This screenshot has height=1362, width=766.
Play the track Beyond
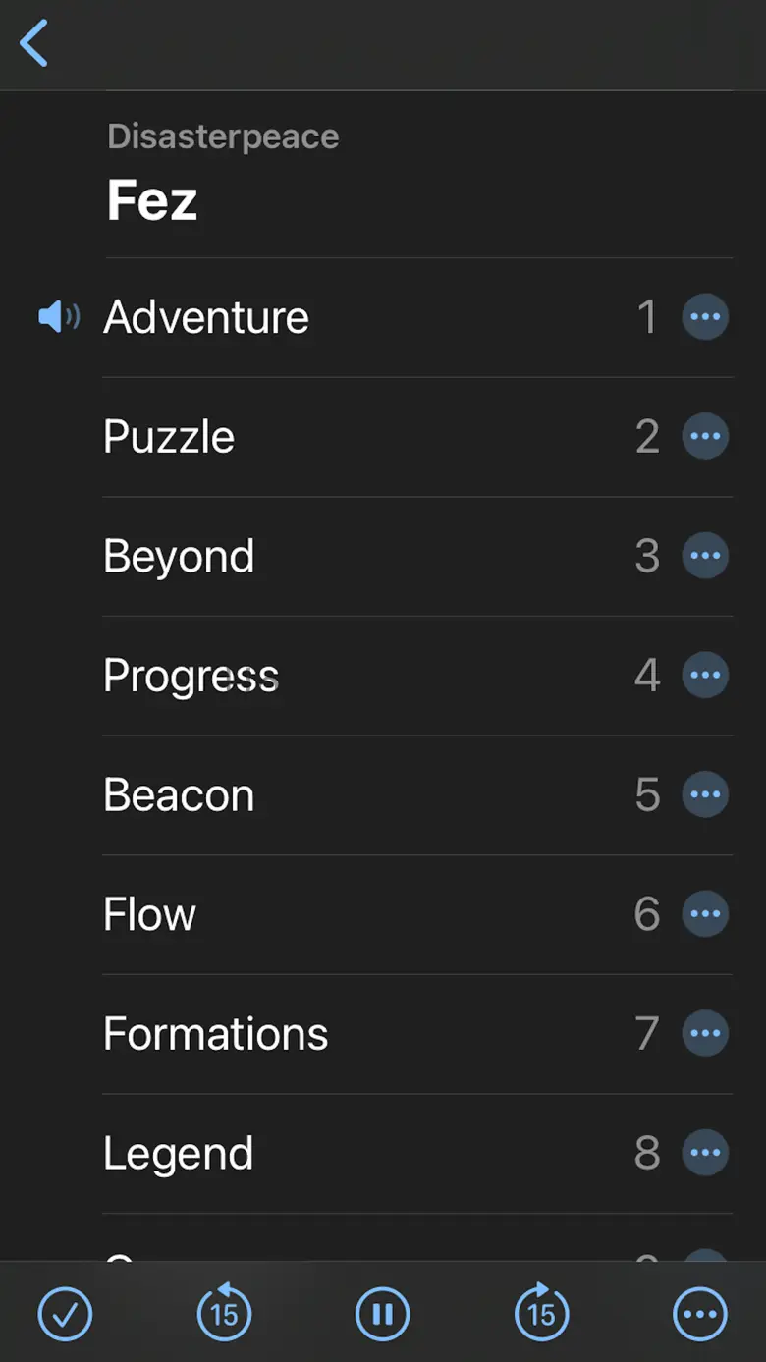[179, 556]
